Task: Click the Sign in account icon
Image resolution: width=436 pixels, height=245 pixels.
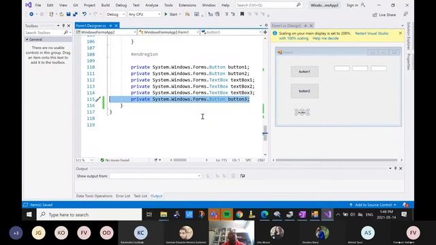Action: click(x=363, y=5)
